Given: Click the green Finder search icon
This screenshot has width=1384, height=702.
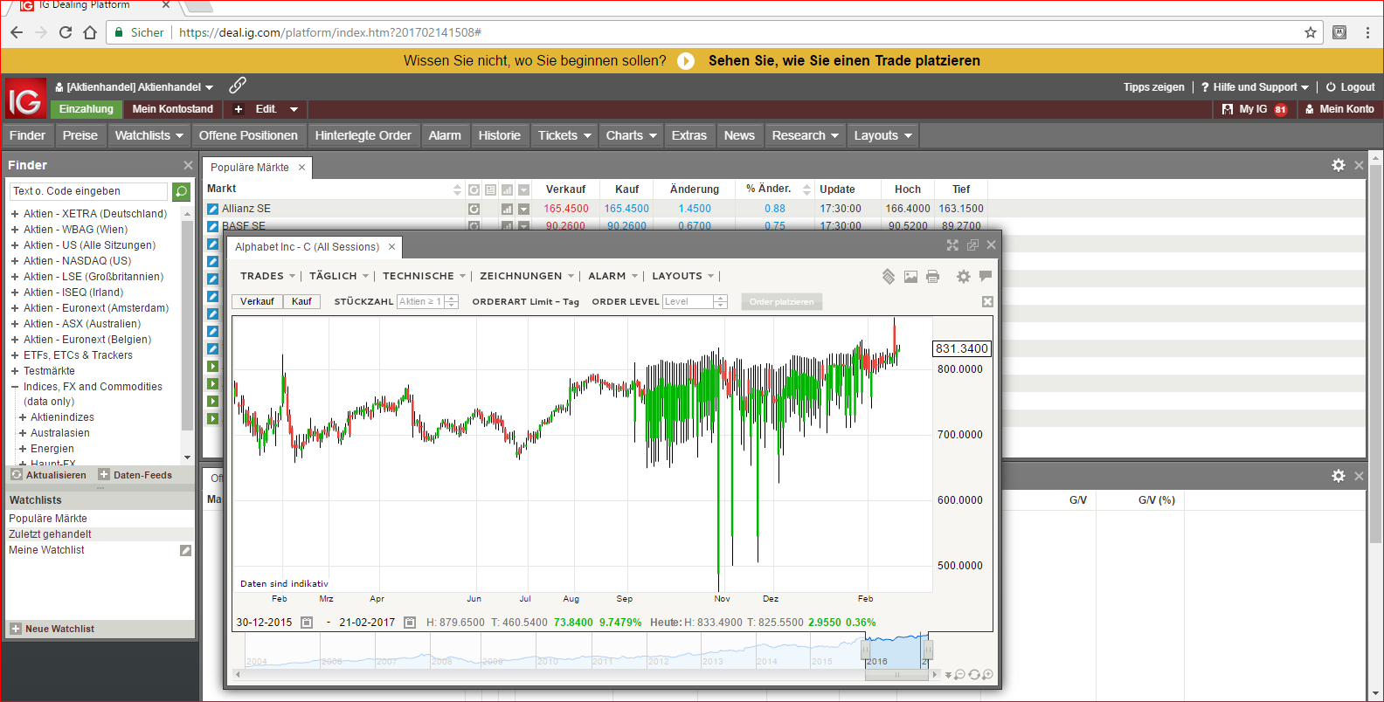Looking at the screenshot, I should pos(181,191).
